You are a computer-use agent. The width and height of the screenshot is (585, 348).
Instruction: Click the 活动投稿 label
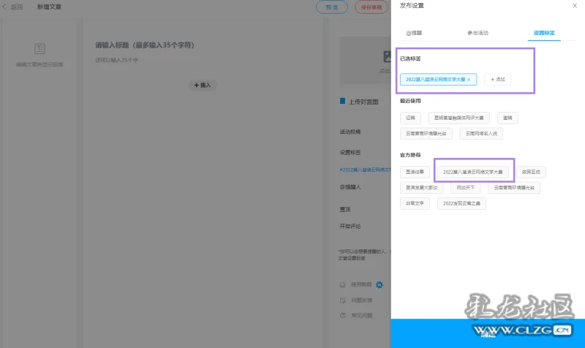click(350, 132)
